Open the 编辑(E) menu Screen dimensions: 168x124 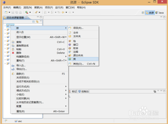[17, 7]
